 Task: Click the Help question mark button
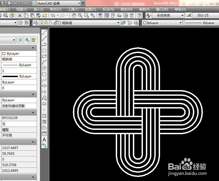(140, 15)
